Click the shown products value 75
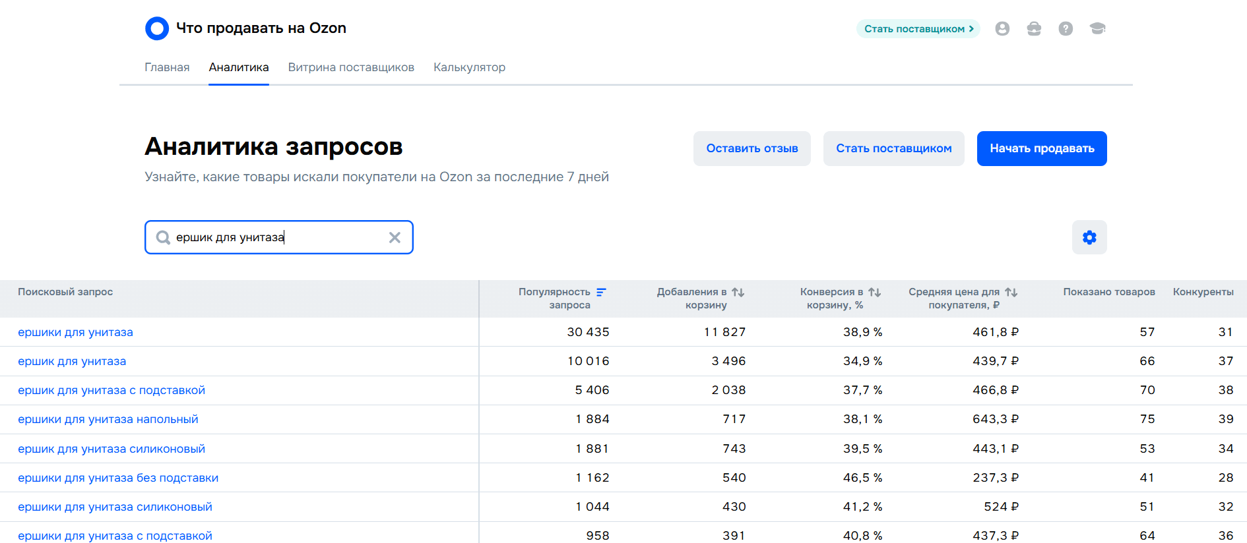The image size is (1247, 543). click(x=1147, y=419)
